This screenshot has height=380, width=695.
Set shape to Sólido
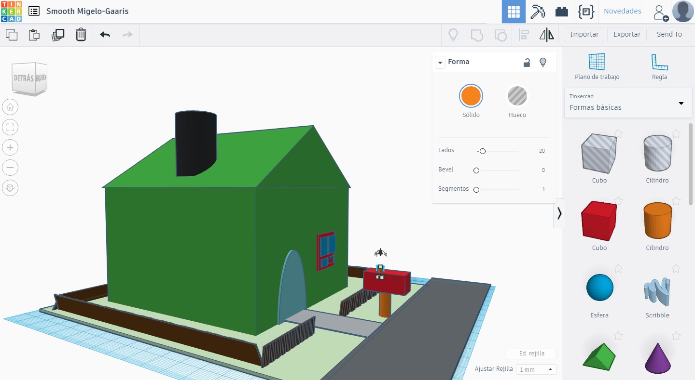[x=471, y=96]
